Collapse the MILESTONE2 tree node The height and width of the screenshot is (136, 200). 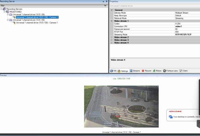pos(5,12)
